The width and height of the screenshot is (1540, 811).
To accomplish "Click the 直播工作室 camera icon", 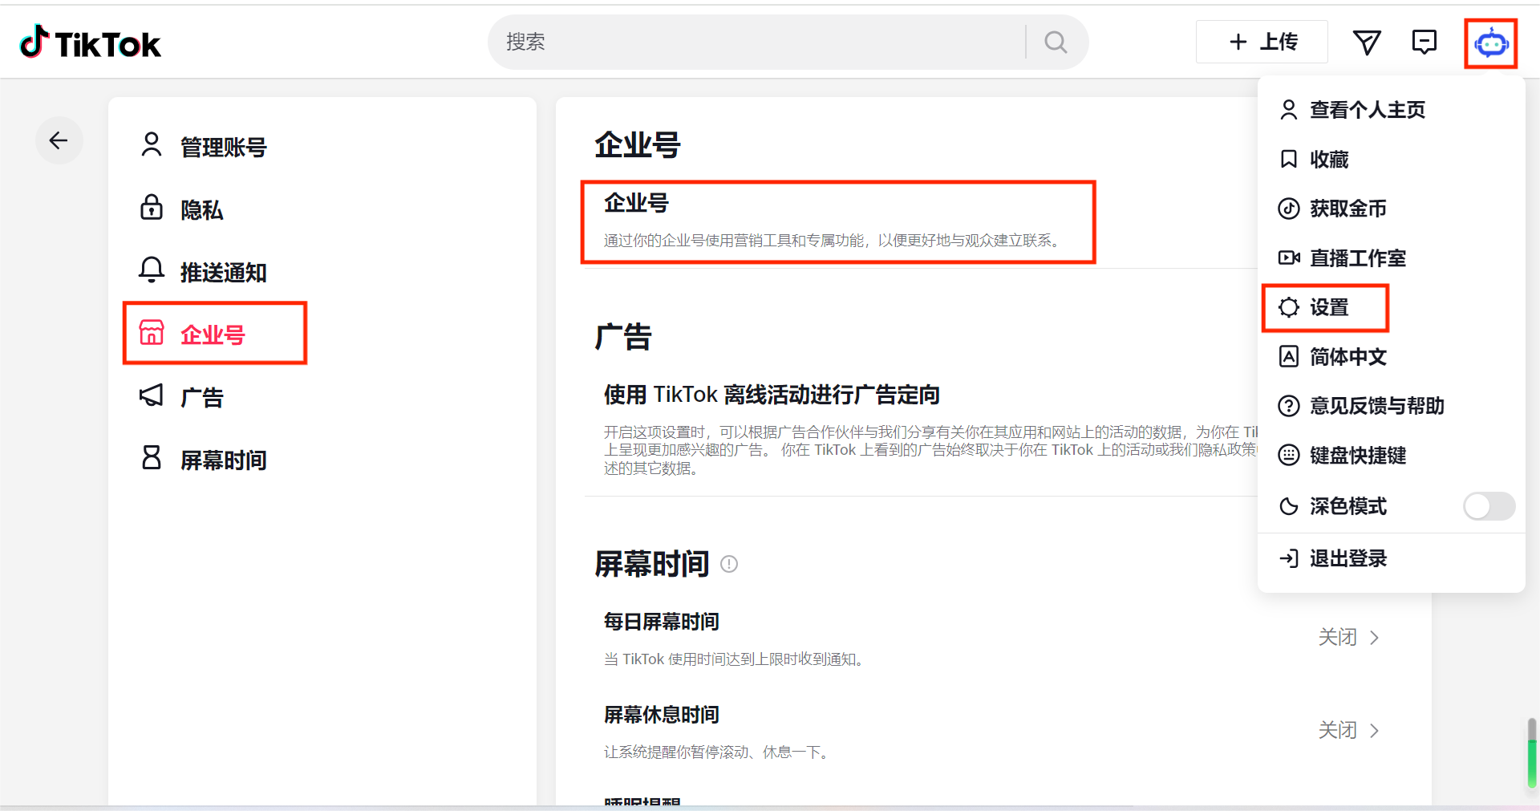I will click(x=1288, y=257).
